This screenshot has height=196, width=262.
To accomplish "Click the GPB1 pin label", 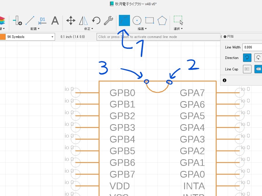I will [x=122, y=104].
